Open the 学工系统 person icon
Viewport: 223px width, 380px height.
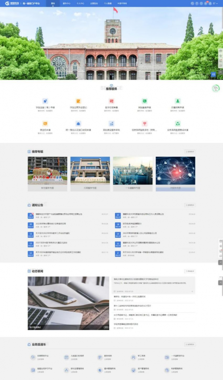(133, 357)
